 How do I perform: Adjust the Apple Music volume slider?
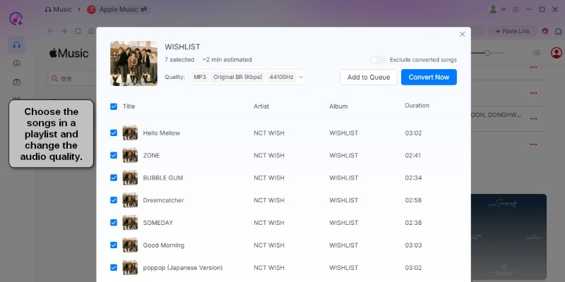pos(487,53)
